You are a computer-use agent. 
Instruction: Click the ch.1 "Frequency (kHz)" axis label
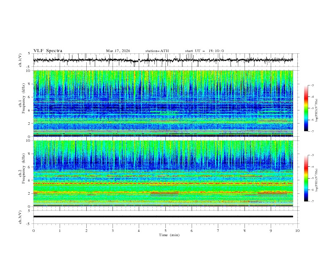click(24, 98)
